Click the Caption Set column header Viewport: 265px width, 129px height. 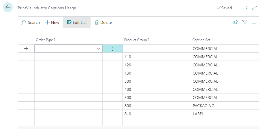[201, 40]
